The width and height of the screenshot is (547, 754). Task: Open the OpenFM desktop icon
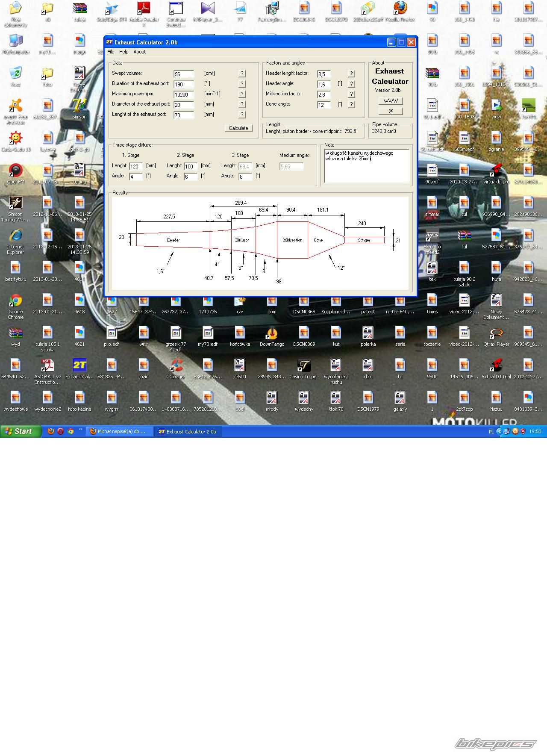16,171
